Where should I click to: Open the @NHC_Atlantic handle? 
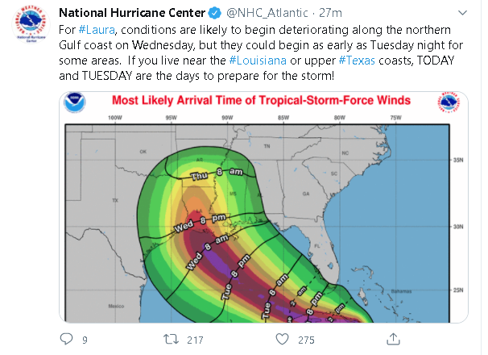(267, 13)
